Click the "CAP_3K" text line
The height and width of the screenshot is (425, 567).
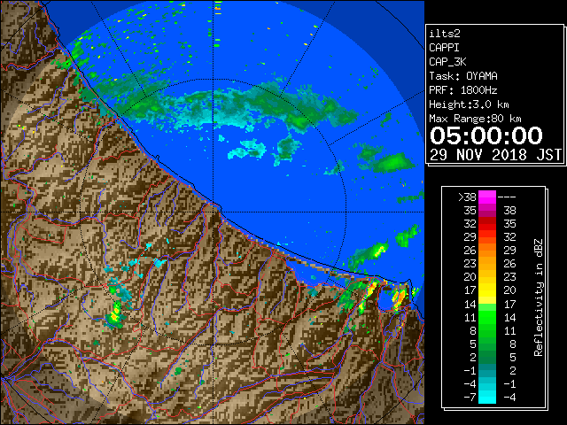coord(447,62)
